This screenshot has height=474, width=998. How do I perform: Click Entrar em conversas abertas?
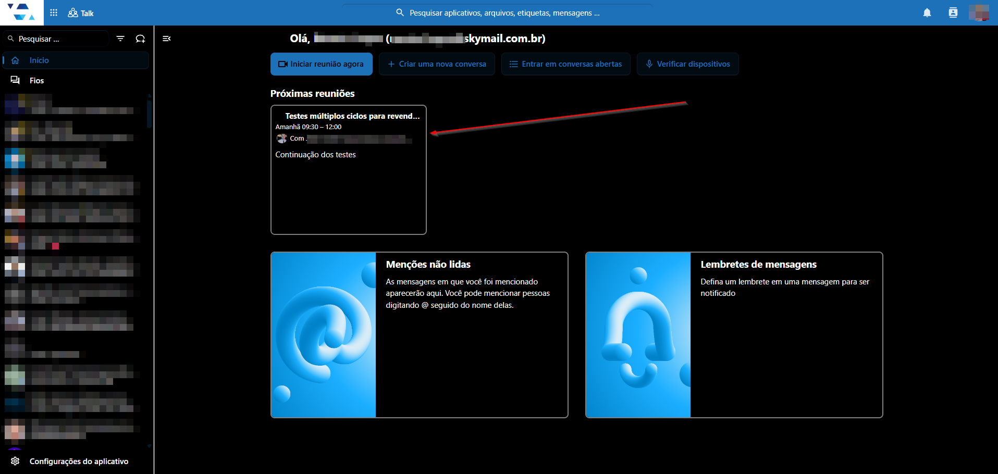(x=566, y=64)
